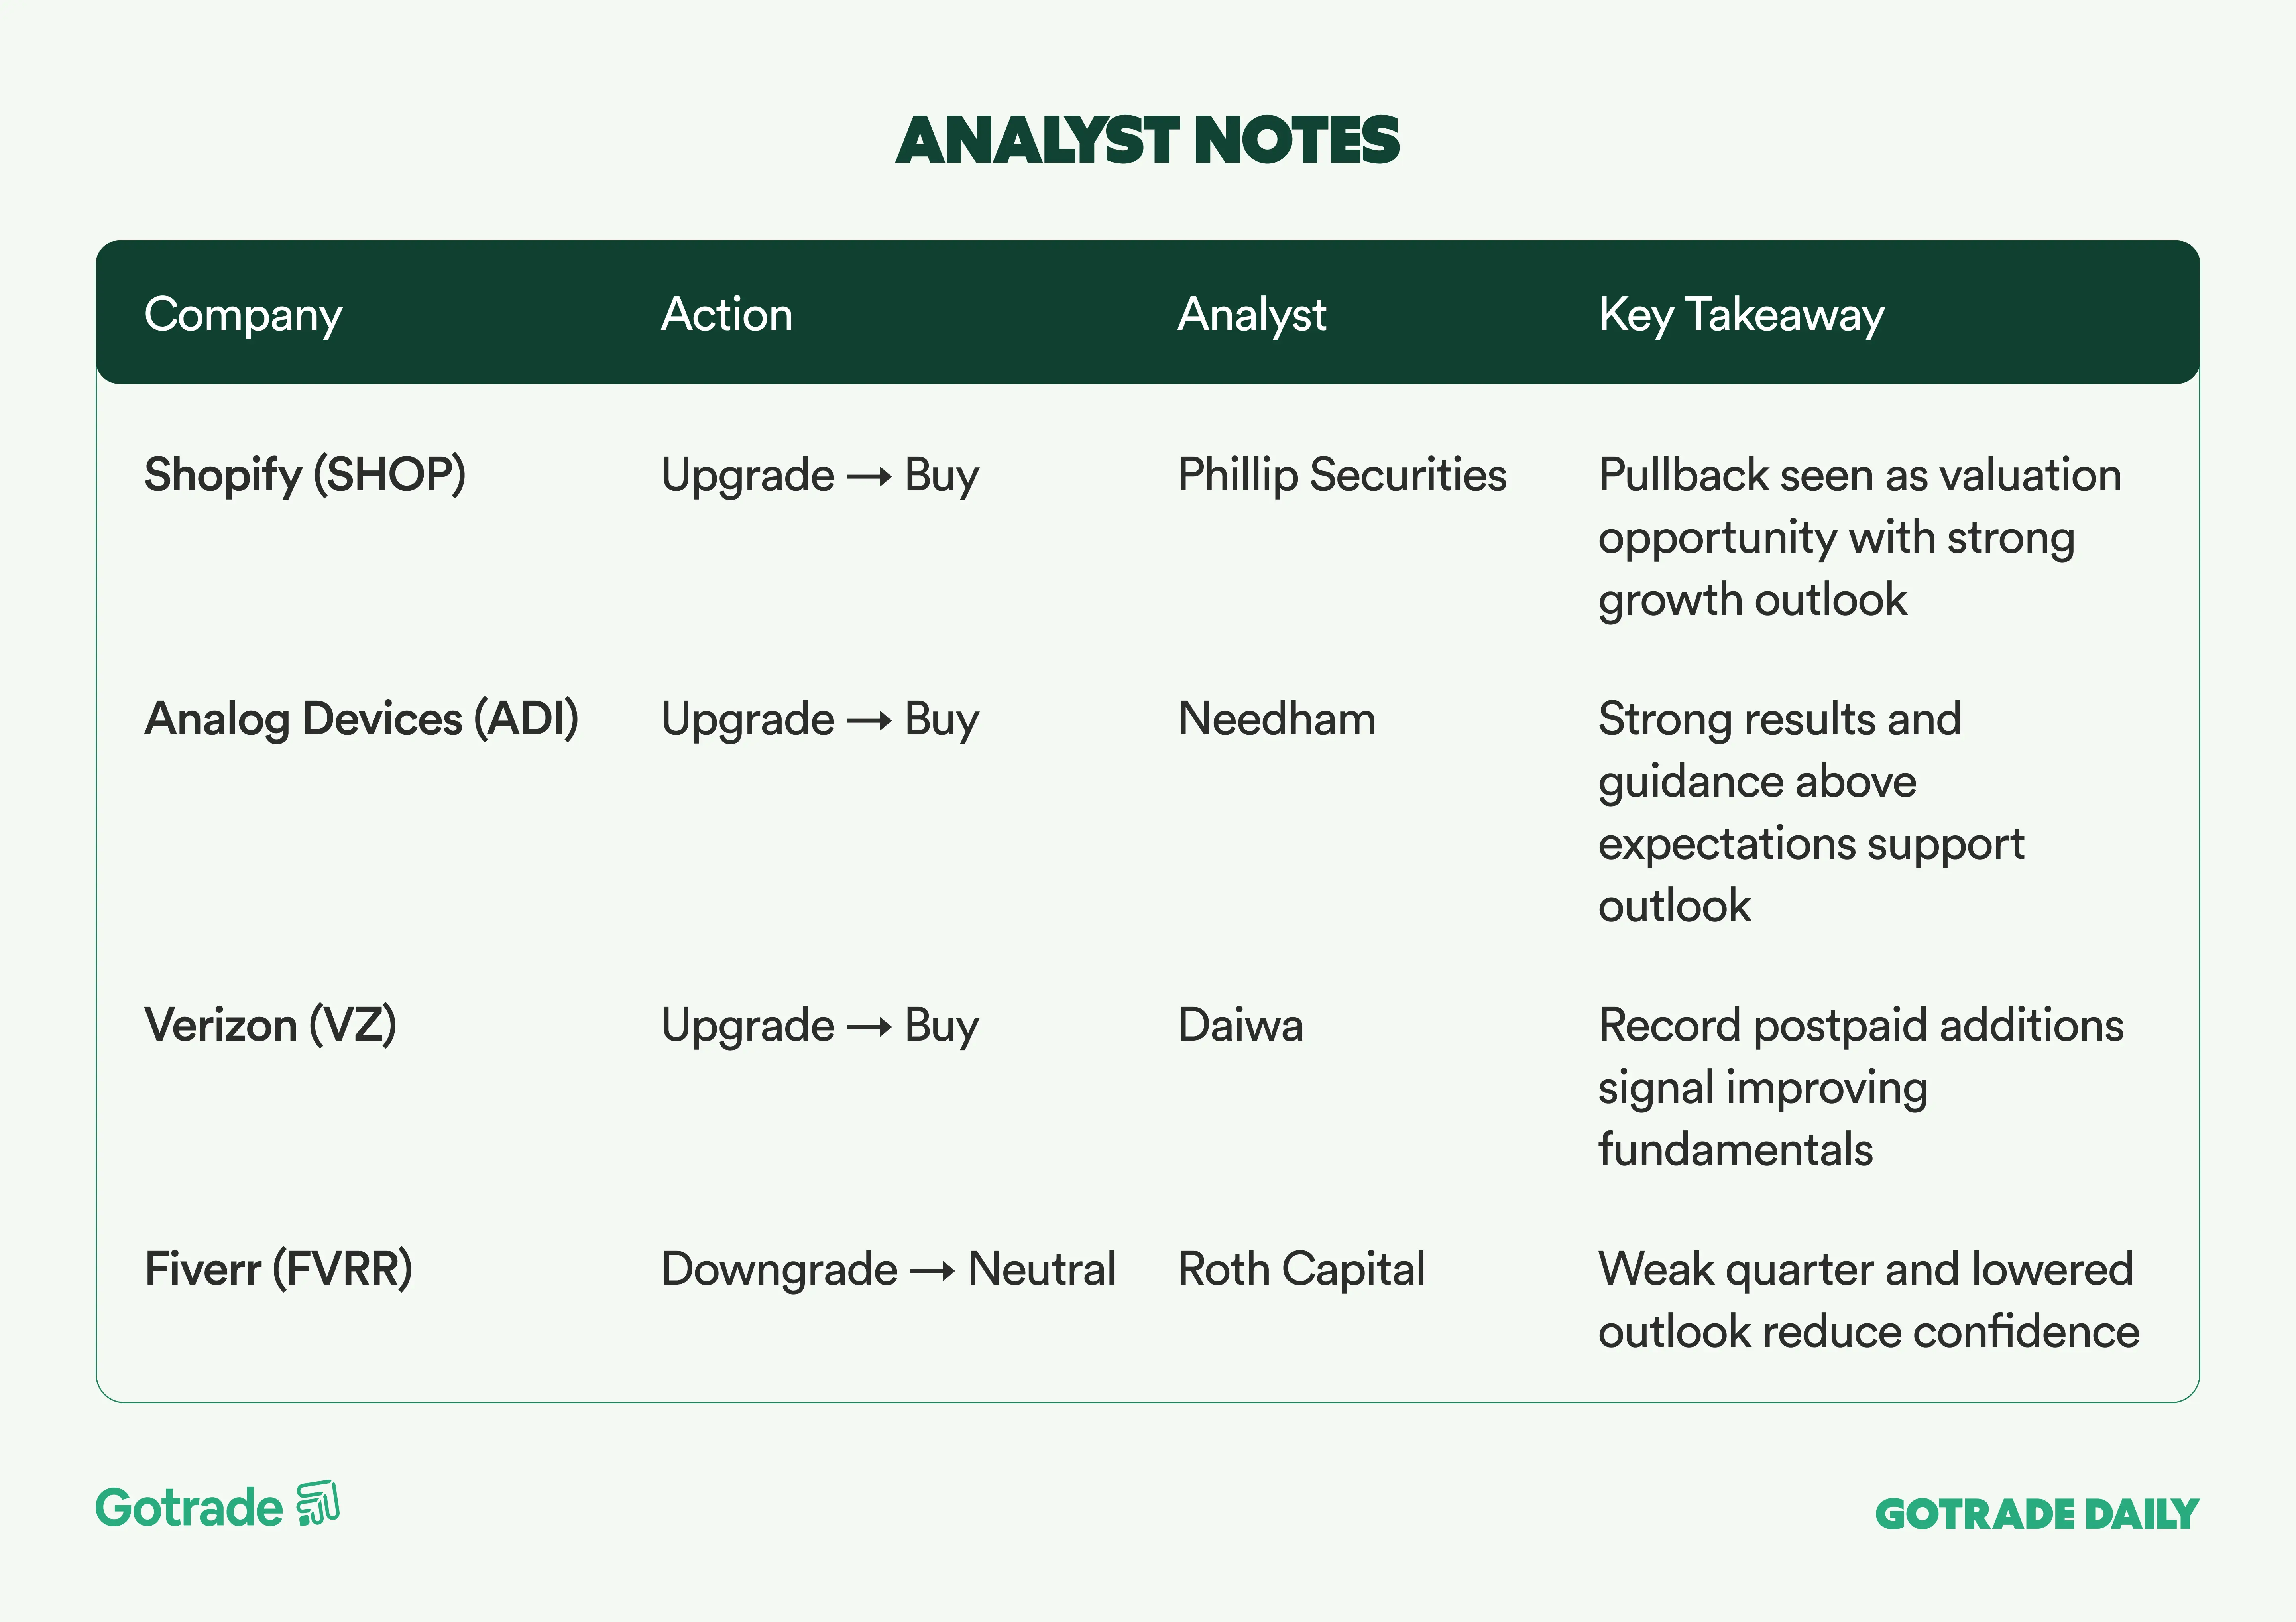The height and width of the screenshot is (1622, 2296).
Task: Select the Roth Capital analyst cell
Action: (1301, 1269)
